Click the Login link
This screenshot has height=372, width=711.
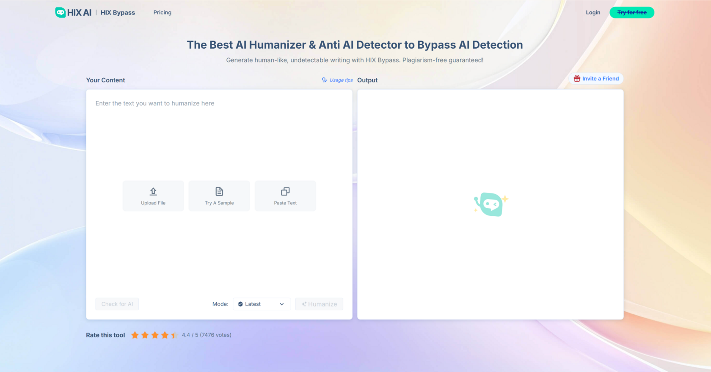click(593, 12)
